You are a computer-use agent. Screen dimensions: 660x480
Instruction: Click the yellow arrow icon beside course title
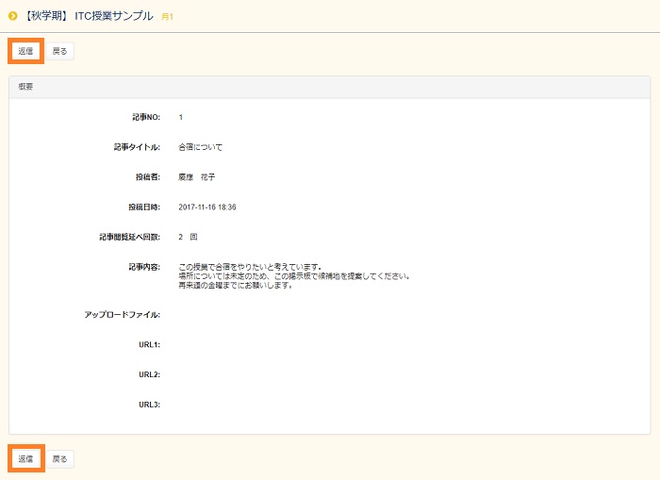(x=12, y=16)
